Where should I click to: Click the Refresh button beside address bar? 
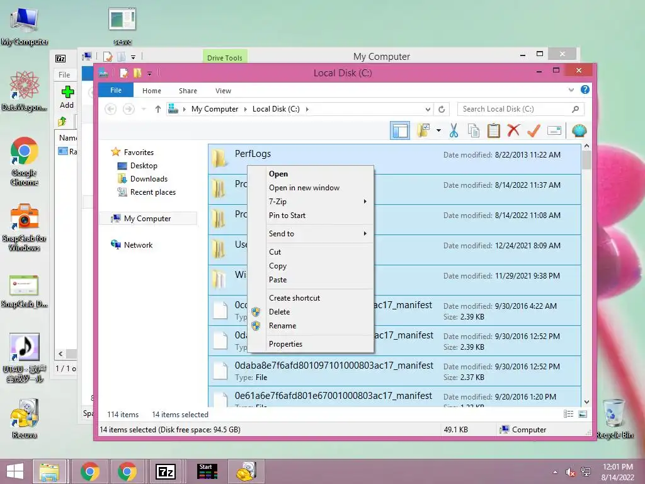pyautogui.click(x=442, y=109)
